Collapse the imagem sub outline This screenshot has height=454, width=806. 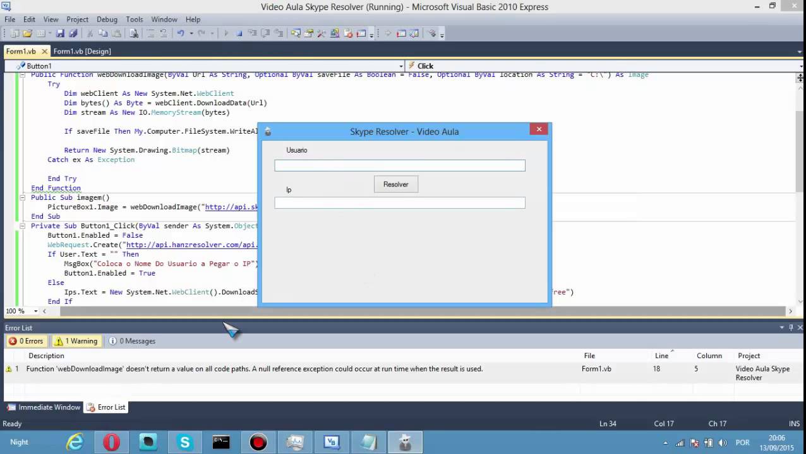pos(23,197)
